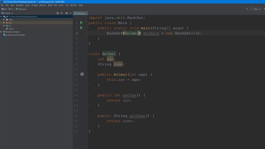Viewport: 265px width, 149px height.
Task: Click collapse all icon in Project panel header
Action: tap(62, 13)
